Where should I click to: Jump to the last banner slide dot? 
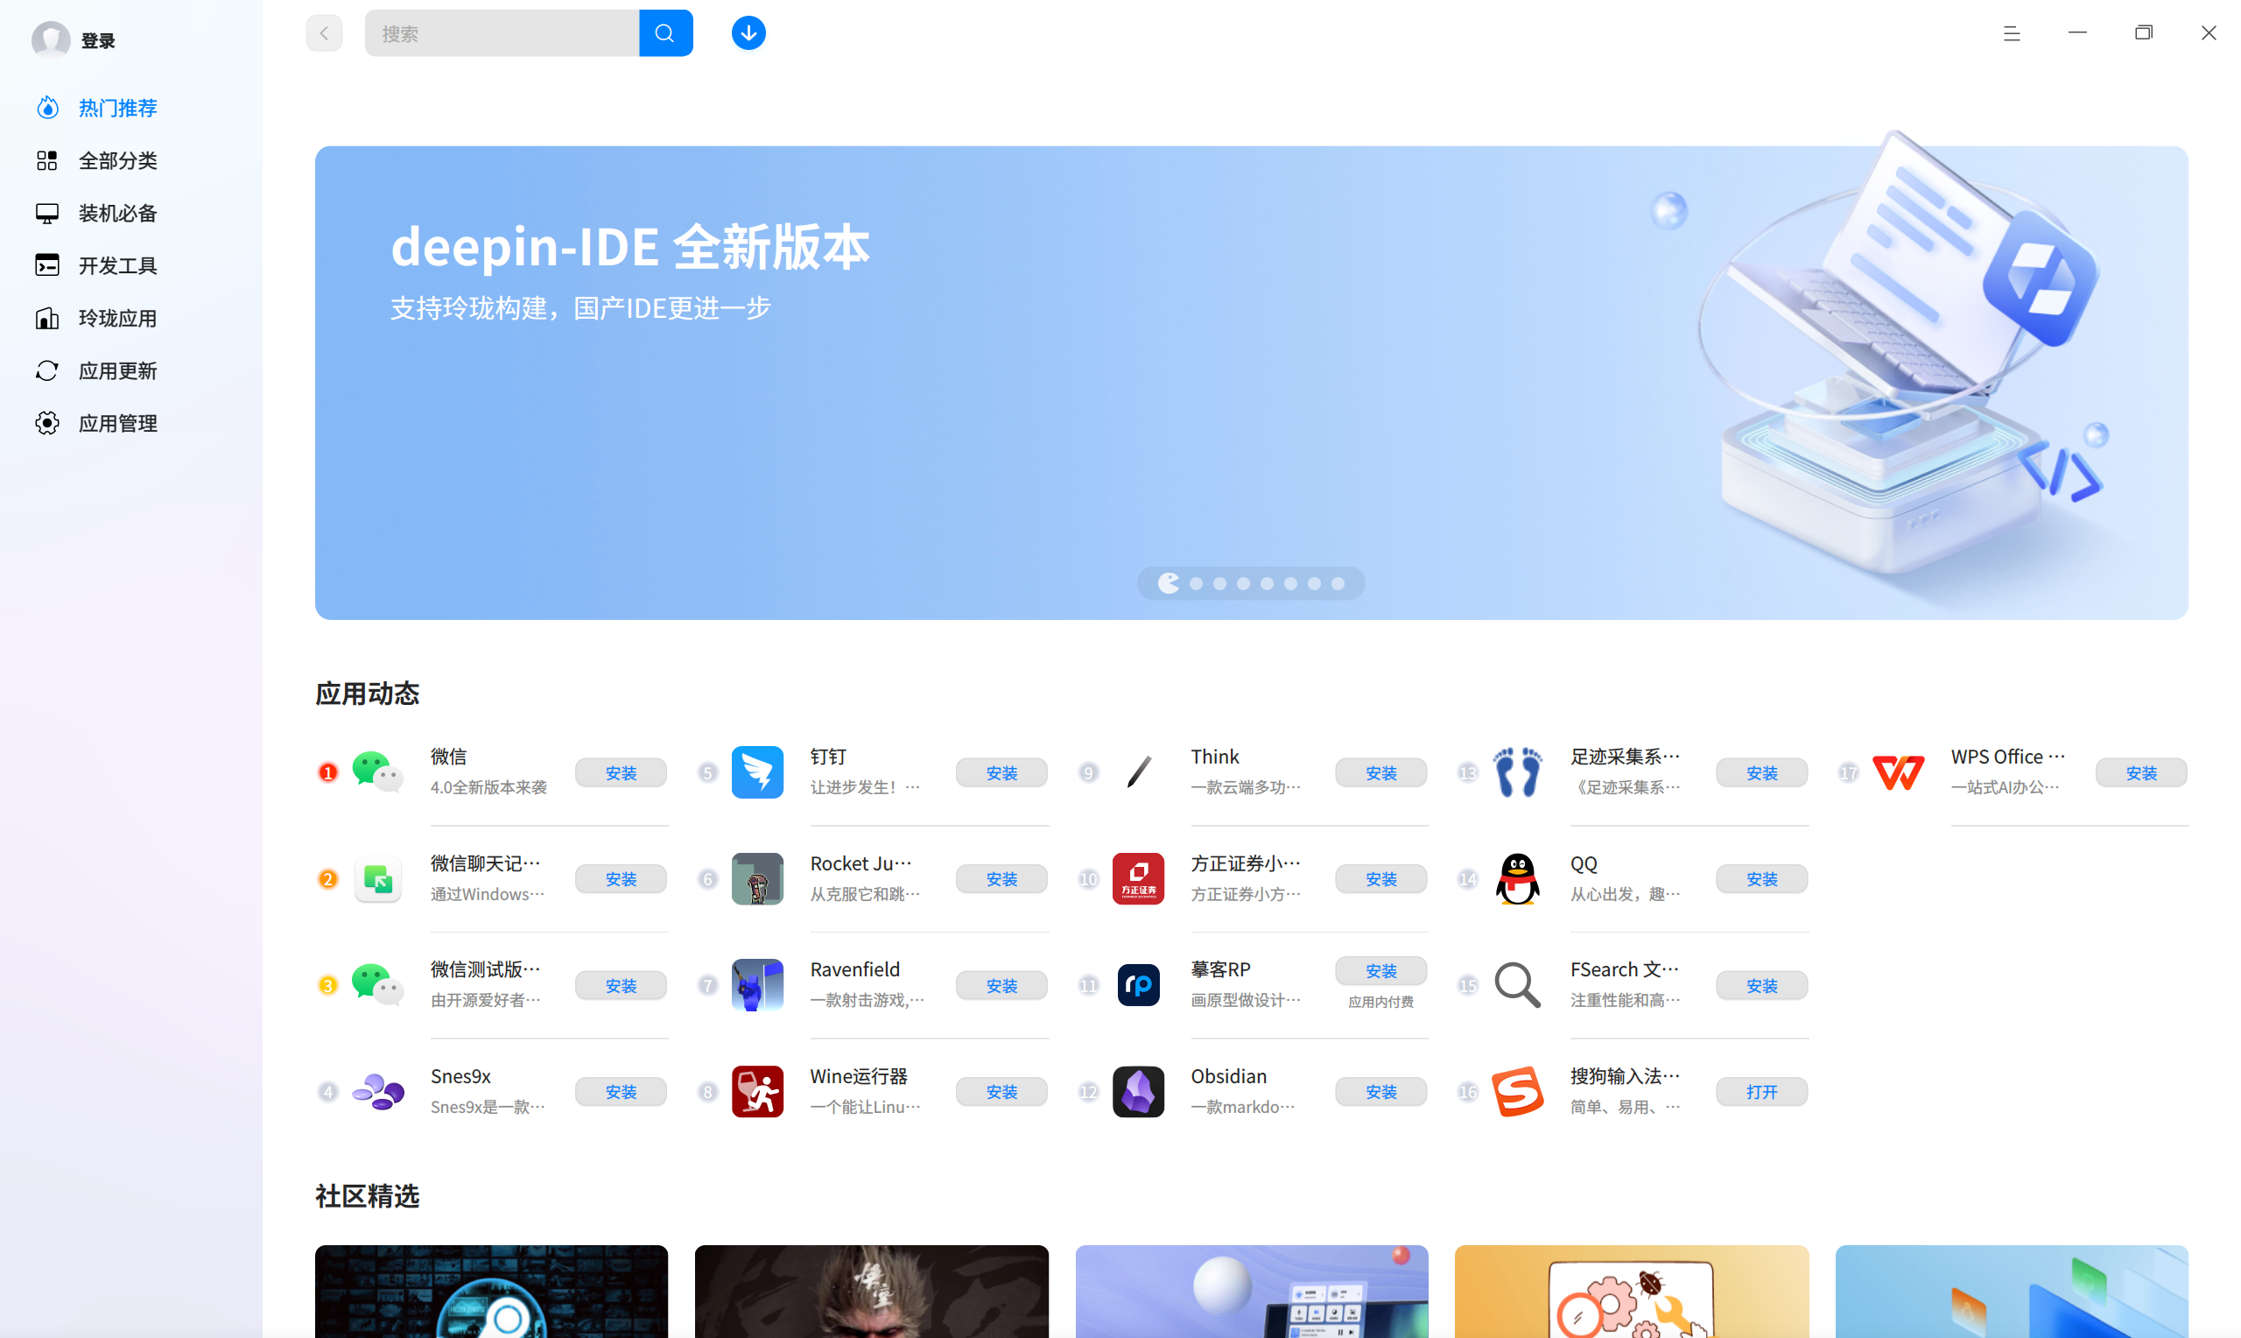1338,583
